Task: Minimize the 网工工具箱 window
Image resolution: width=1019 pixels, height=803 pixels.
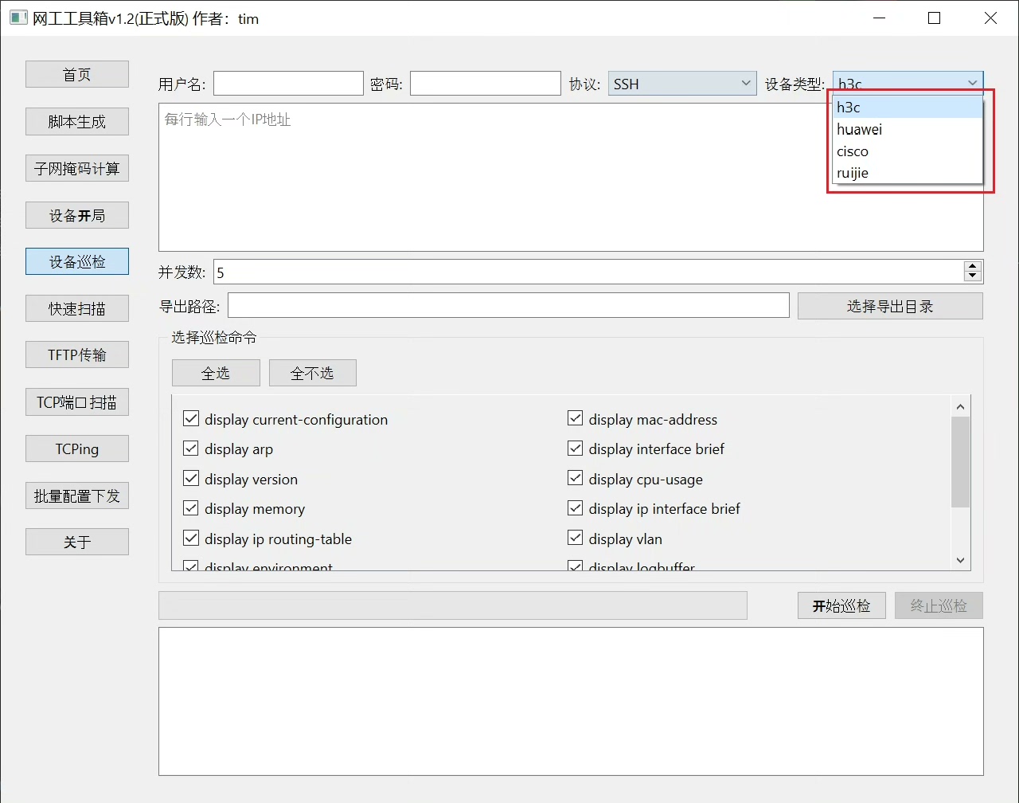Action: pos(879,18)
